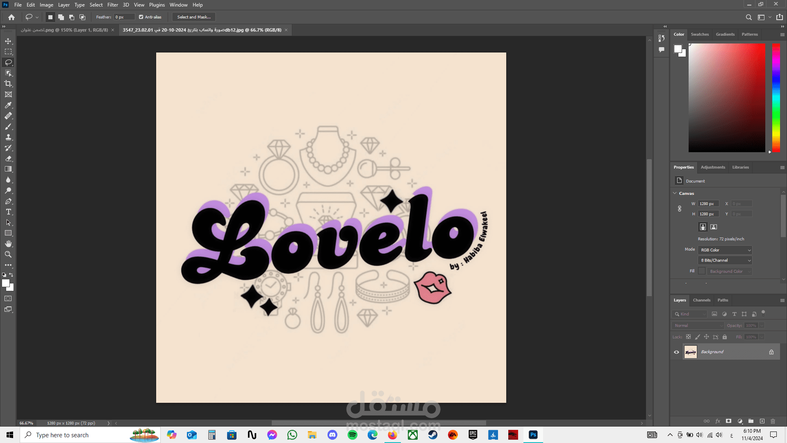The width and height of the screenshot is (787, 443).
Task: Open the Background Color fill dropdown
Action: (x=730, y=272)
